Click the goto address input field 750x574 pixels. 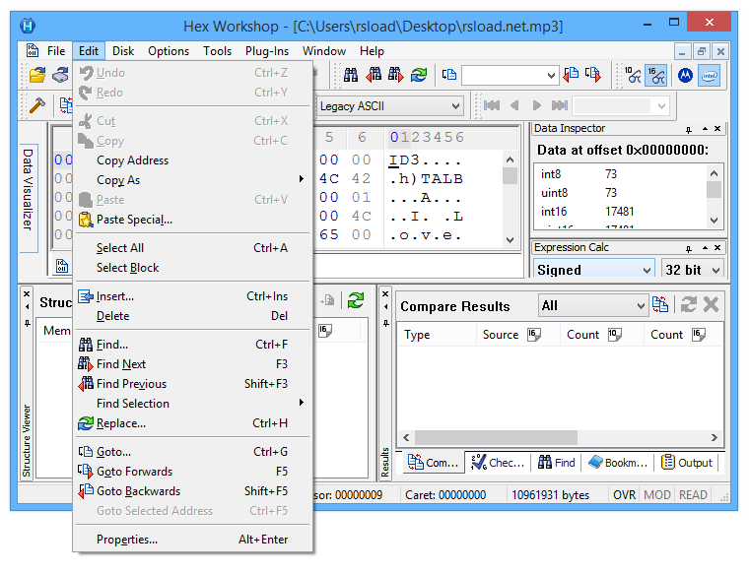[504, 76]
